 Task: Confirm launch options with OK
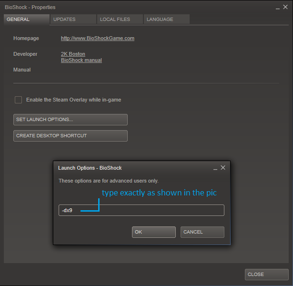pos(154,232)
